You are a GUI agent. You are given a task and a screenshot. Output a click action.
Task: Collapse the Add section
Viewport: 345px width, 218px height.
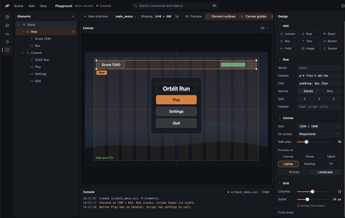click(x=280, y=26)
